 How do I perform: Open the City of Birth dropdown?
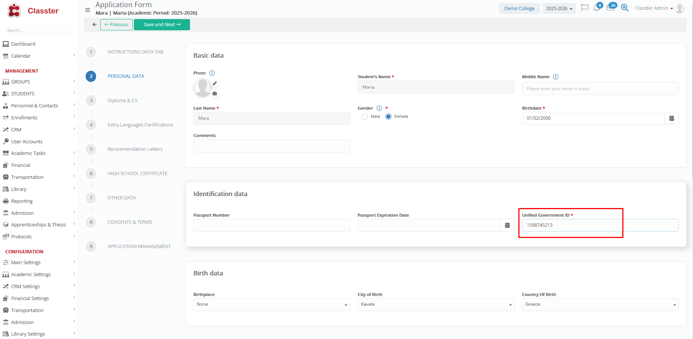click(x=435, y=305)
